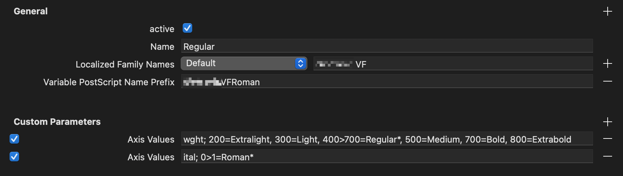The image size is (623, 176).
Task: Open the Default language dropdown
Action: pos(244,63)
